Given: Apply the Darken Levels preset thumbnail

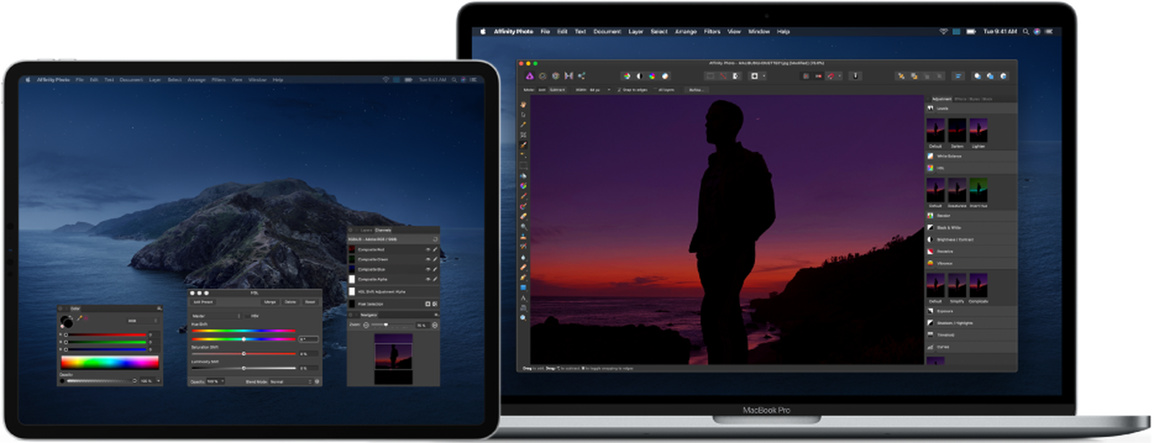Looking at the screenshot, I should [x=956, y=130].
